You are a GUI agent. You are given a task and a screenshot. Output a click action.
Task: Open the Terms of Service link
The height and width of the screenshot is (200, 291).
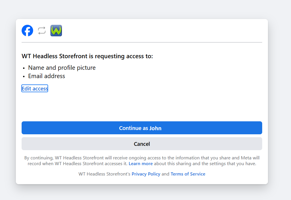[188, 174]
